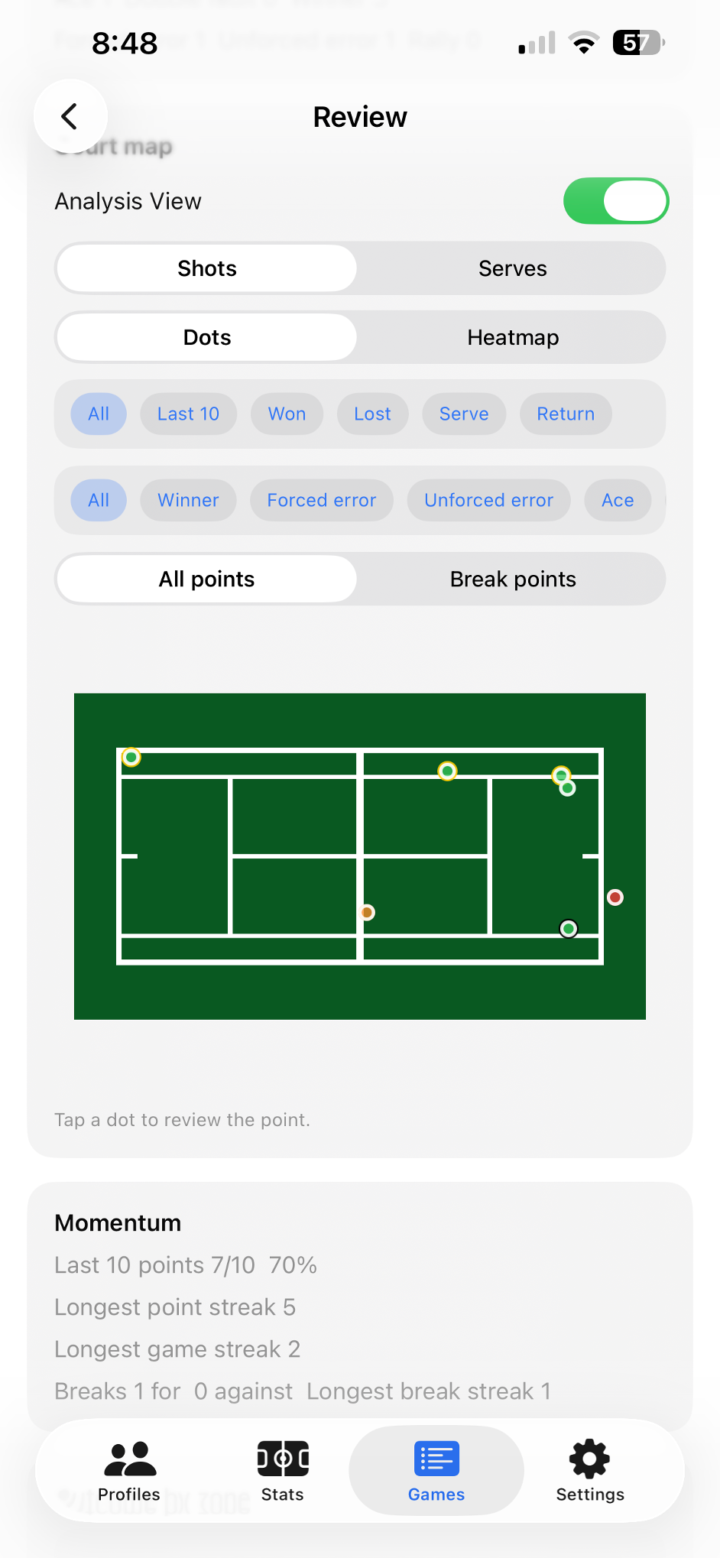Image resolution: width=720 pixels, height=1558 pixels.
Task: Select the Lost filter pill
Action: 372,414
